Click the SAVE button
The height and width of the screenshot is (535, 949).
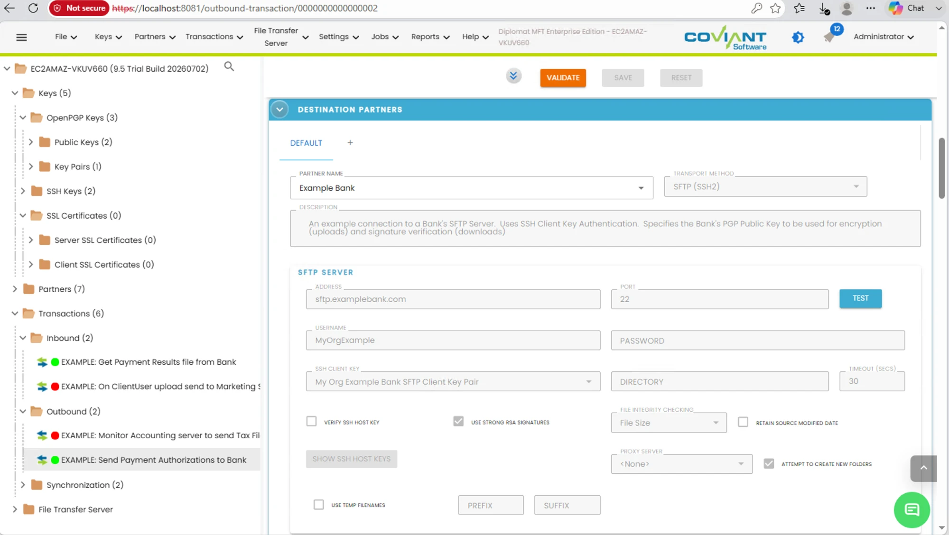(x=623, y=77)
